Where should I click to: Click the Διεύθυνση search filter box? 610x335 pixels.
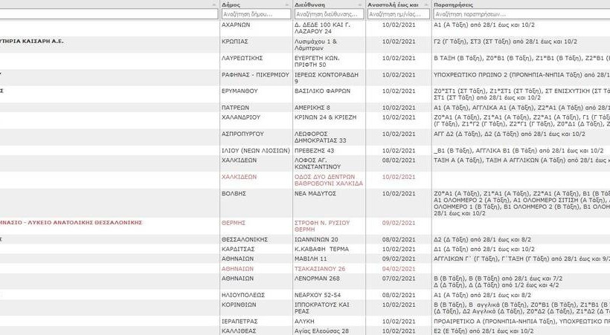coord(328,14)
